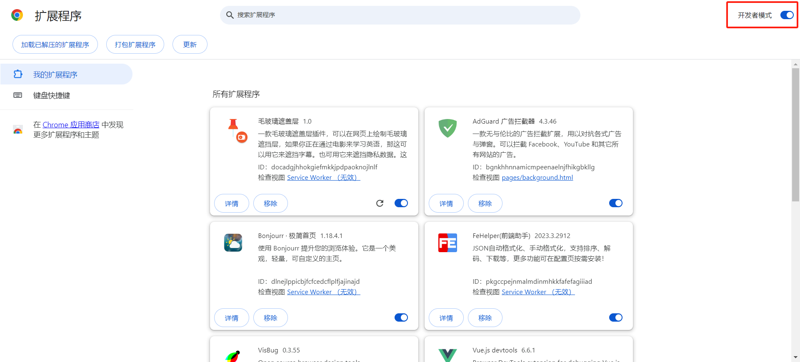The width and height of the screenshot is (800, 362).
Task: Click the scrollbar up arrow
Action: pyautogui.click(x=795, y=64)
